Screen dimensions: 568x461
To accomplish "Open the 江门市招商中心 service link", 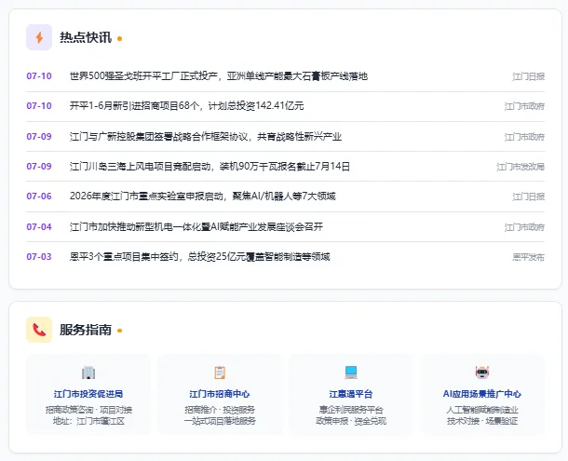I will pyautogui.click(x=220, y=394).
